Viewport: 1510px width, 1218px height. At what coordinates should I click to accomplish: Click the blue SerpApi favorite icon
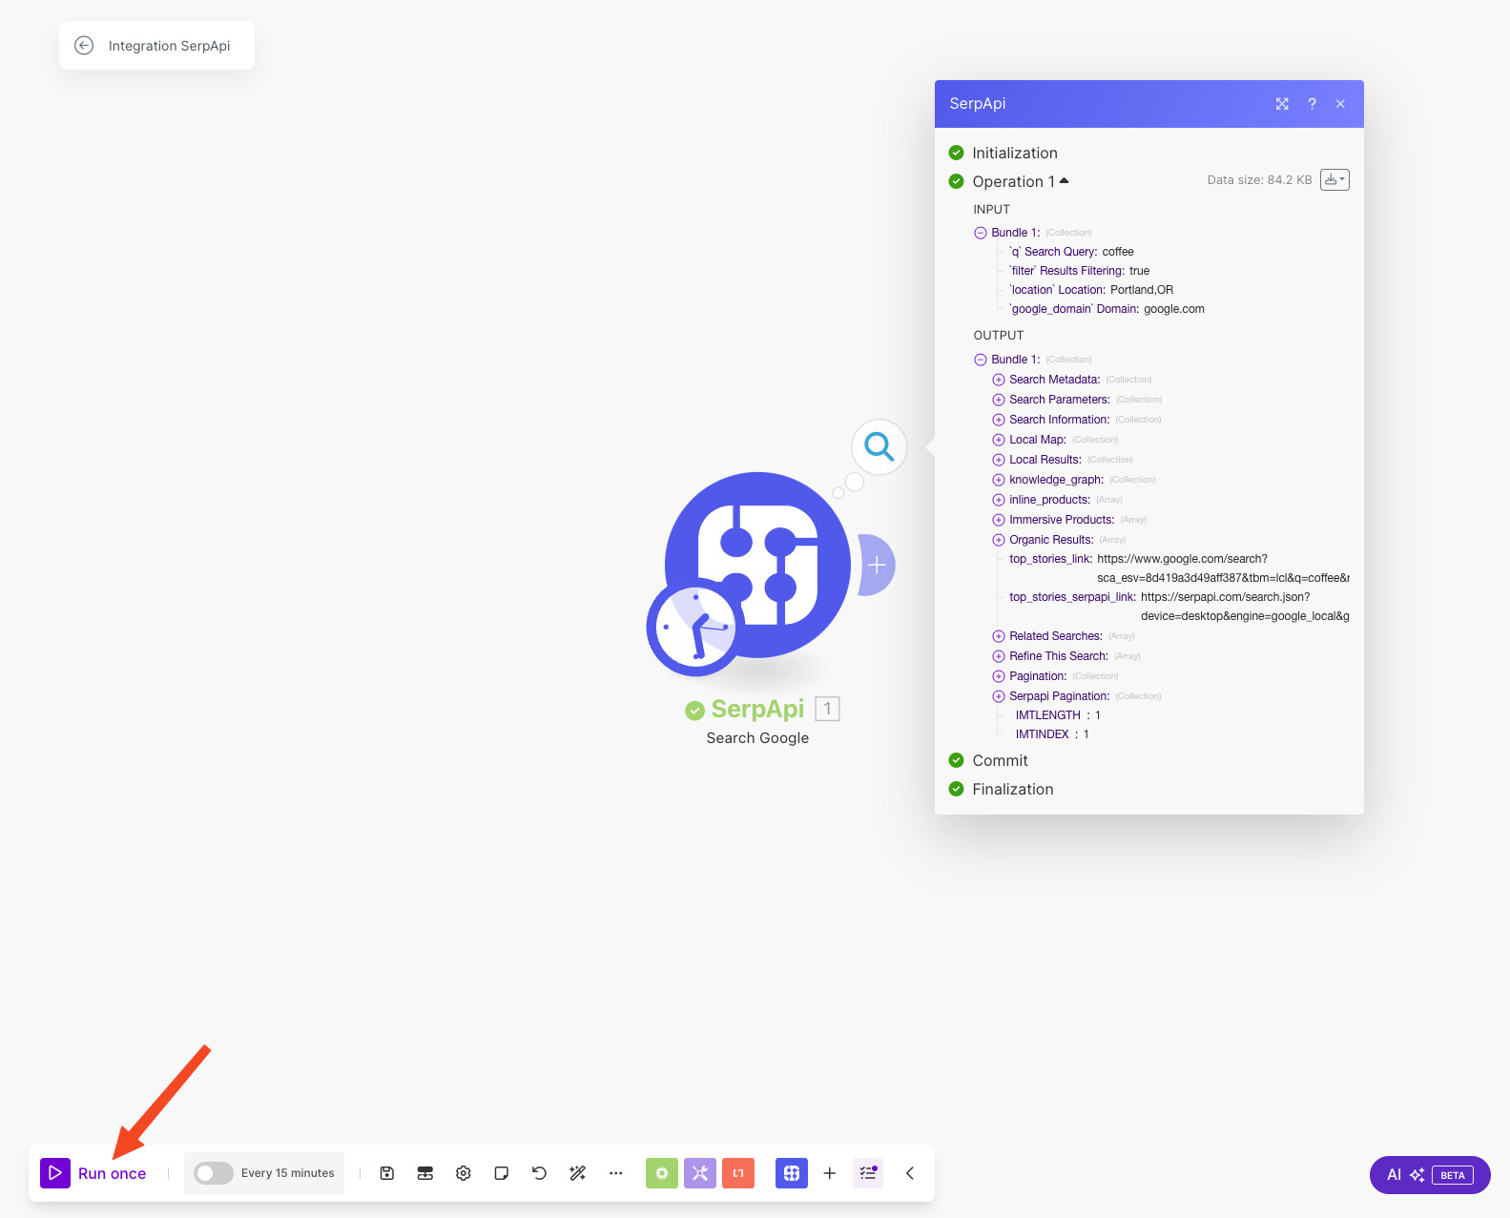pyautogui.click(x=792, y=1173)
